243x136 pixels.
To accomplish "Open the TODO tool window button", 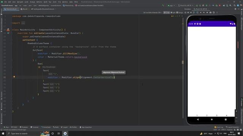I will (14, 127).
